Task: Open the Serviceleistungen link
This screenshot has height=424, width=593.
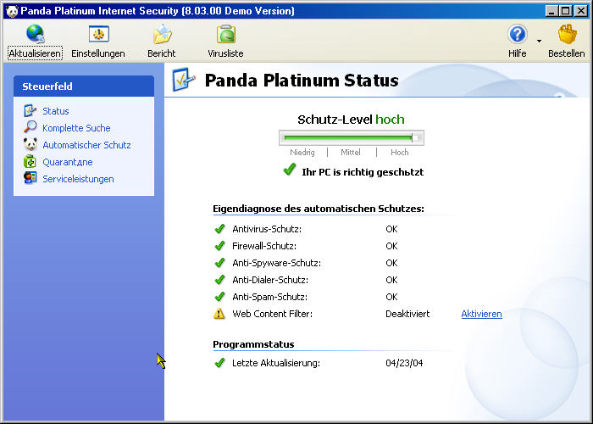Action: (78, 179)
